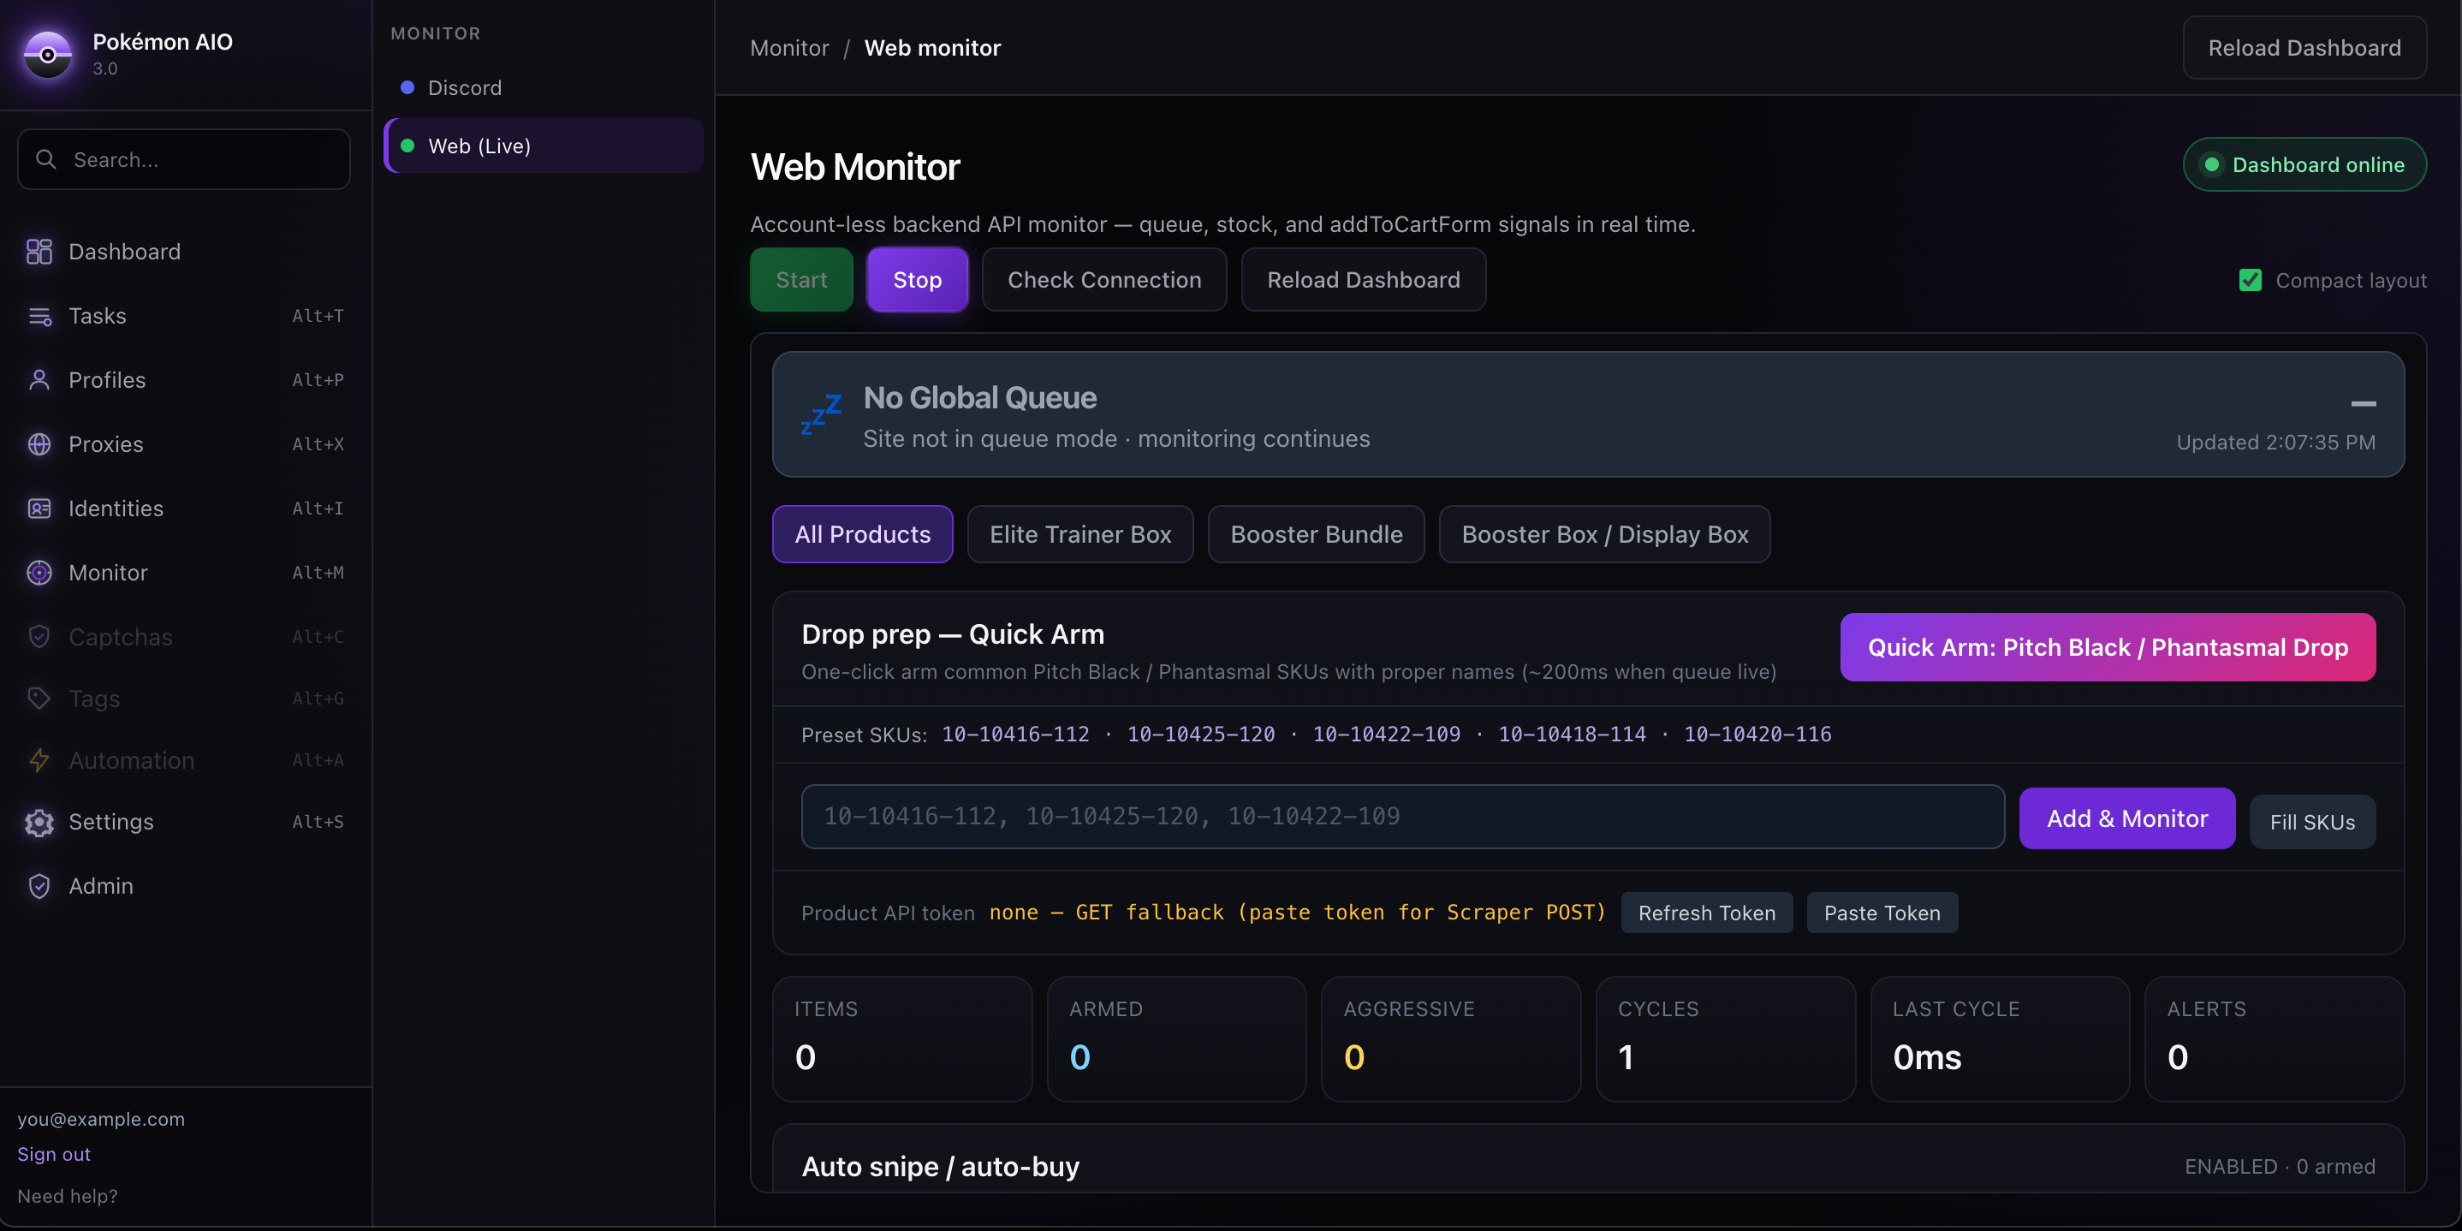The image size is (2462, 1231).
Task: Click the Tags label icon
Action: [x=39, y=698]
